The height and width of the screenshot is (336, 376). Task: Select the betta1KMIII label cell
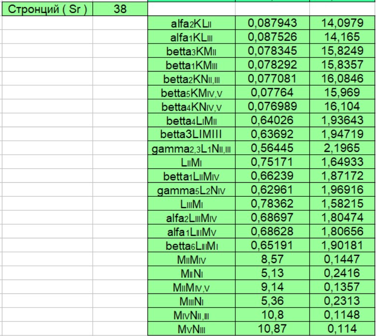tap(191, 65)
